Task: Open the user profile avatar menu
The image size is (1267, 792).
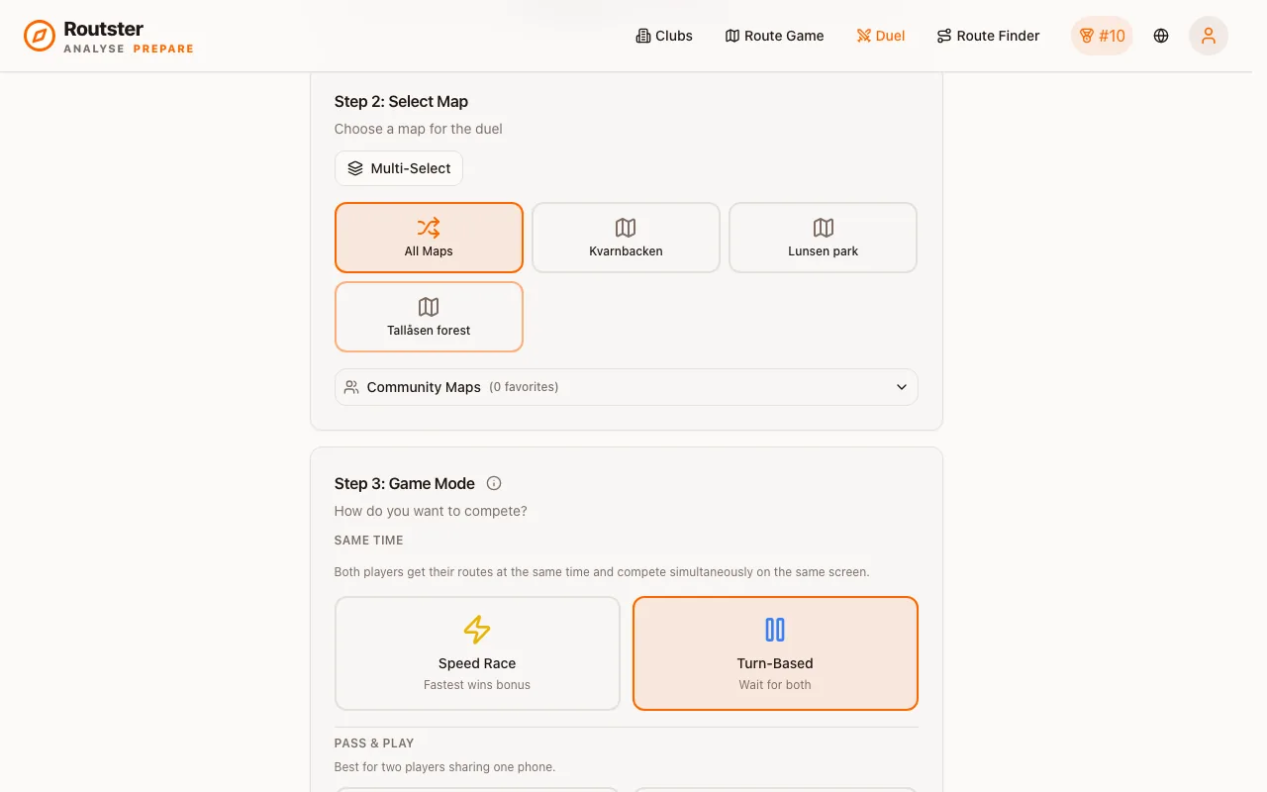Action: tap(1209, 36)
